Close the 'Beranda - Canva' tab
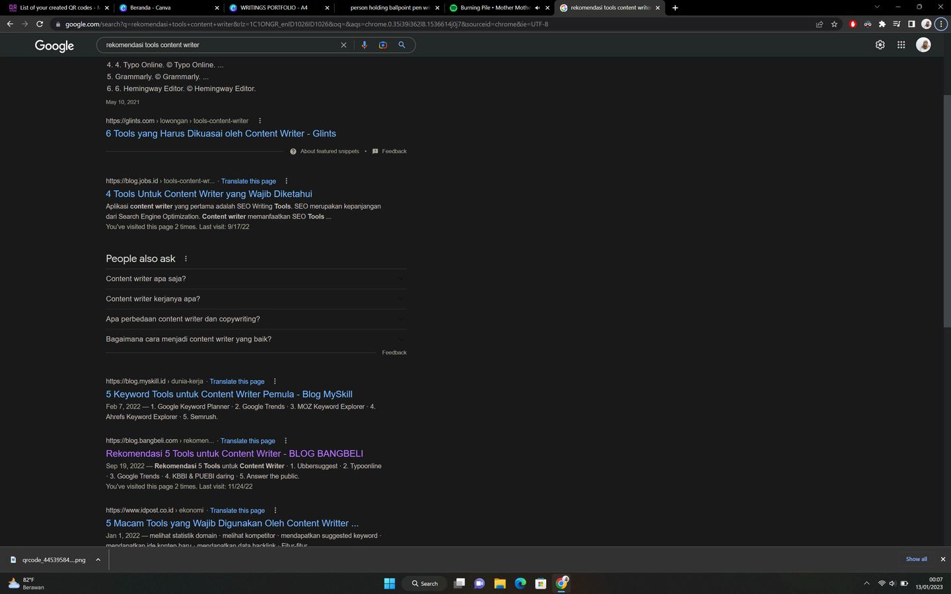 pyautogui.click(x=217, y=8)
